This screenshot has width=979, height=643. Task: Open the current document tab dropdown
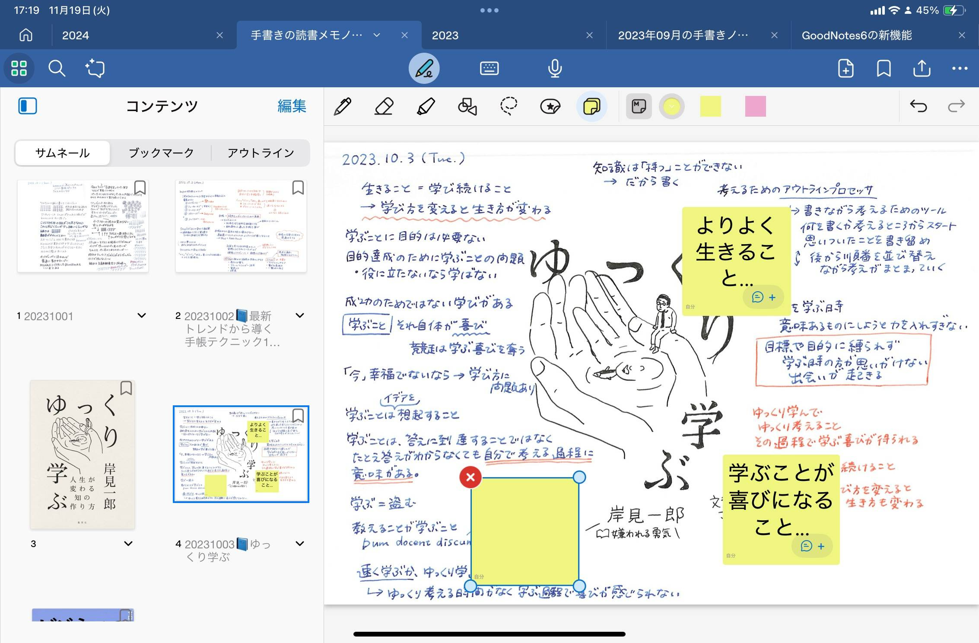377,35
